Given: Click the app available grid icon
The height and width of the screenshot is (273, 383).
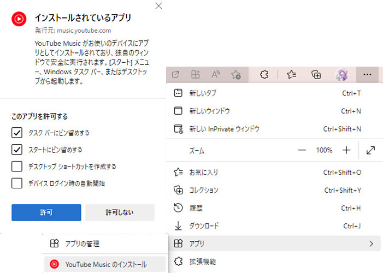Looking at the screenshot, I should pyautogui.click(x=196, y=74).
